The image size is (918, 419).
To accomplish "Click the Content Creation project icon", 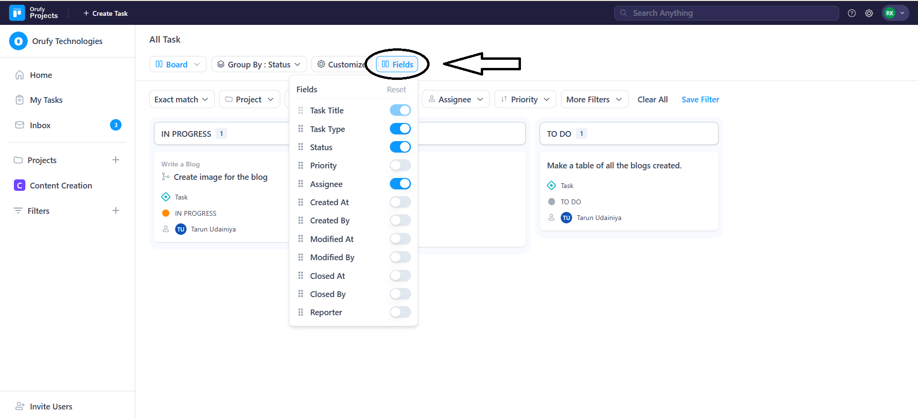I will [x=20, y=186].
